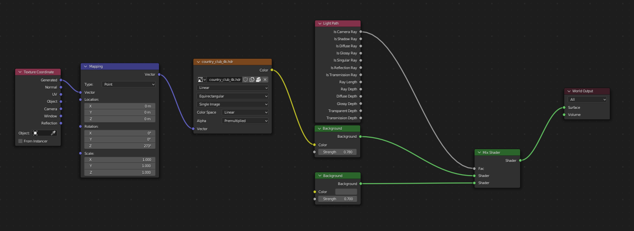The image size is (634, 231).
Task: Click the yellow Color output socket
Action: tap(271, 70)
